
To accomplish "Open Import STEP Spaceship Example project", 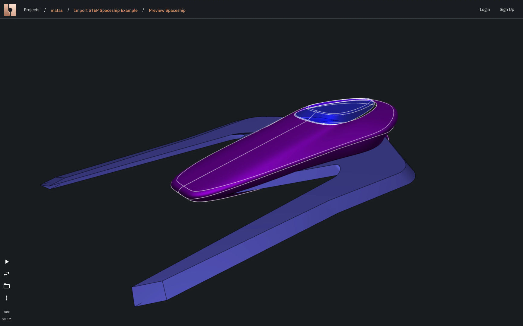I will [106, 10].
